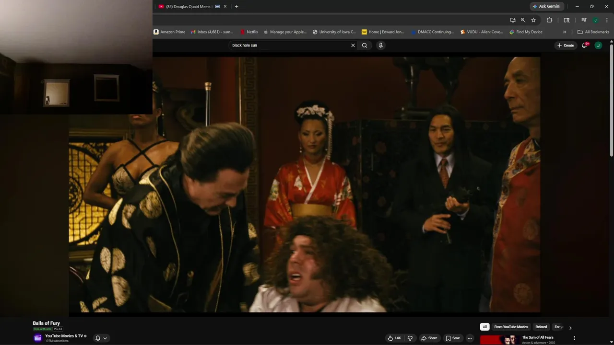The image size is (614, 345).
Task: Click the install app icon in address bar
Action: coord(513,20)
